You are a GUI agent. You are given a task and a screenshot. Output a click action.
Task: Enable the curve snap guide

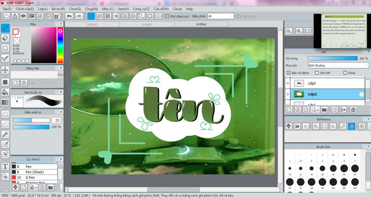tap(142, 16)
